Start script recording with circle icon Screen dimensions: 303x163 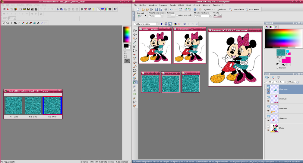tap(184, 24)
